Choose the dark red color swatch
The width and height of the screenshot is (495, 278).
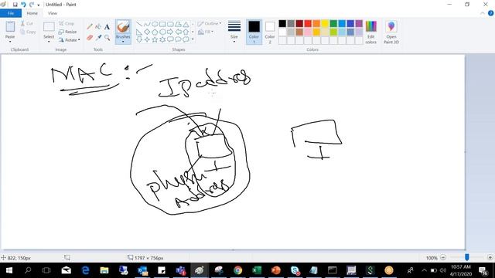pyautogui.click(x=299, y=24)
